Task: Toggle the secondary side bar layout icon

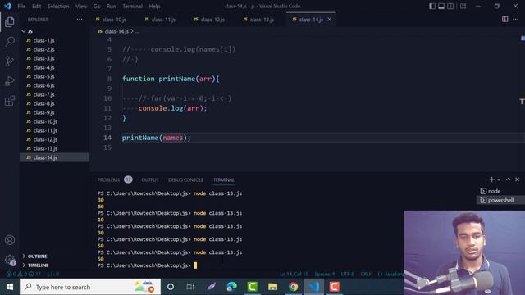Action: coord(450,6)
